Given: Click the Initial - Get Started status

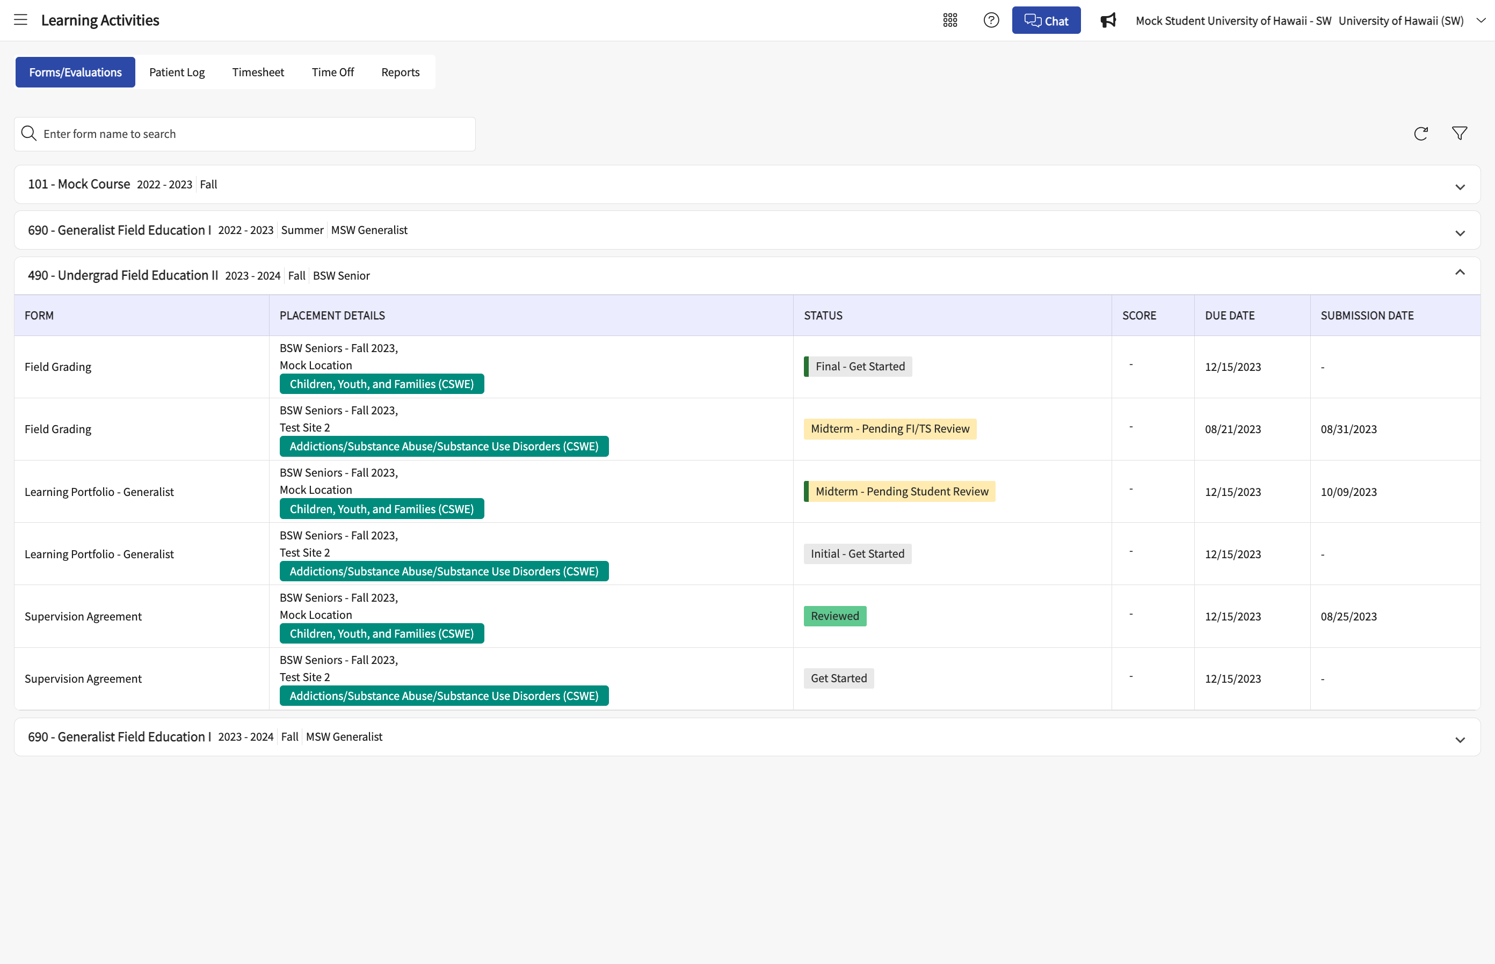Looking at the screenshot, I should (858, 554).
